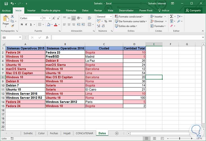Add a new sheet with plus button
Screen dimensions: 206x141
pyautogui.click(x=117, y=133)
